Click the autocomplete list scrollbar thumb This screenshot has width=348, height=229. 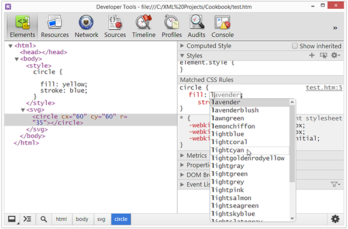pyautogui.click(x=292, y=144)
